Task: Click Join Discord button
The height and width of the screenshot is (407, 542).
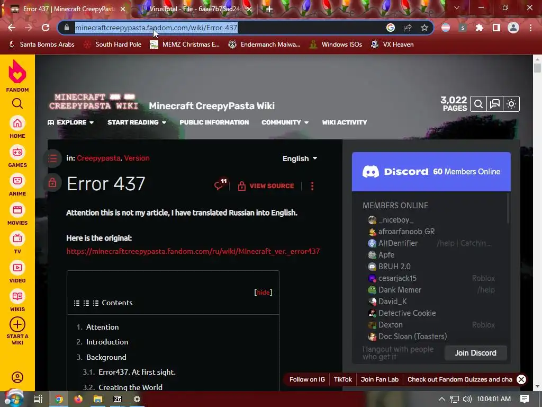Action: click(476, 352)
